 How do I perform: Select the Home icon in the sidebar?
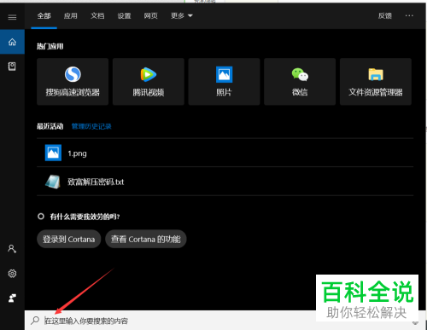point(12,42)
